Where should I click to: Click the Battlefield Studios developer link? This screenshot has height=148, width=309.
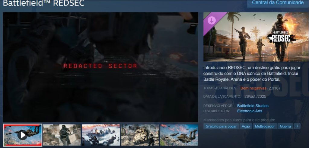(253, 106)
